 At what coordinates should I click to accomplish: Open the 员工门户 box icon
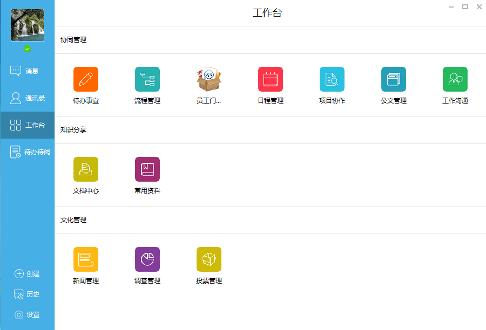point(209,79)
